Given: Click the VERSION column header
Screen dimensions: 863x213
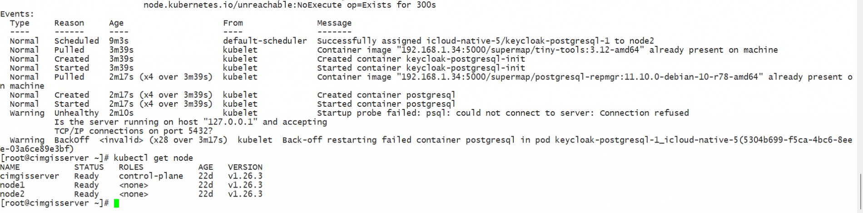Looking at the screenshot, I should 245,167.
